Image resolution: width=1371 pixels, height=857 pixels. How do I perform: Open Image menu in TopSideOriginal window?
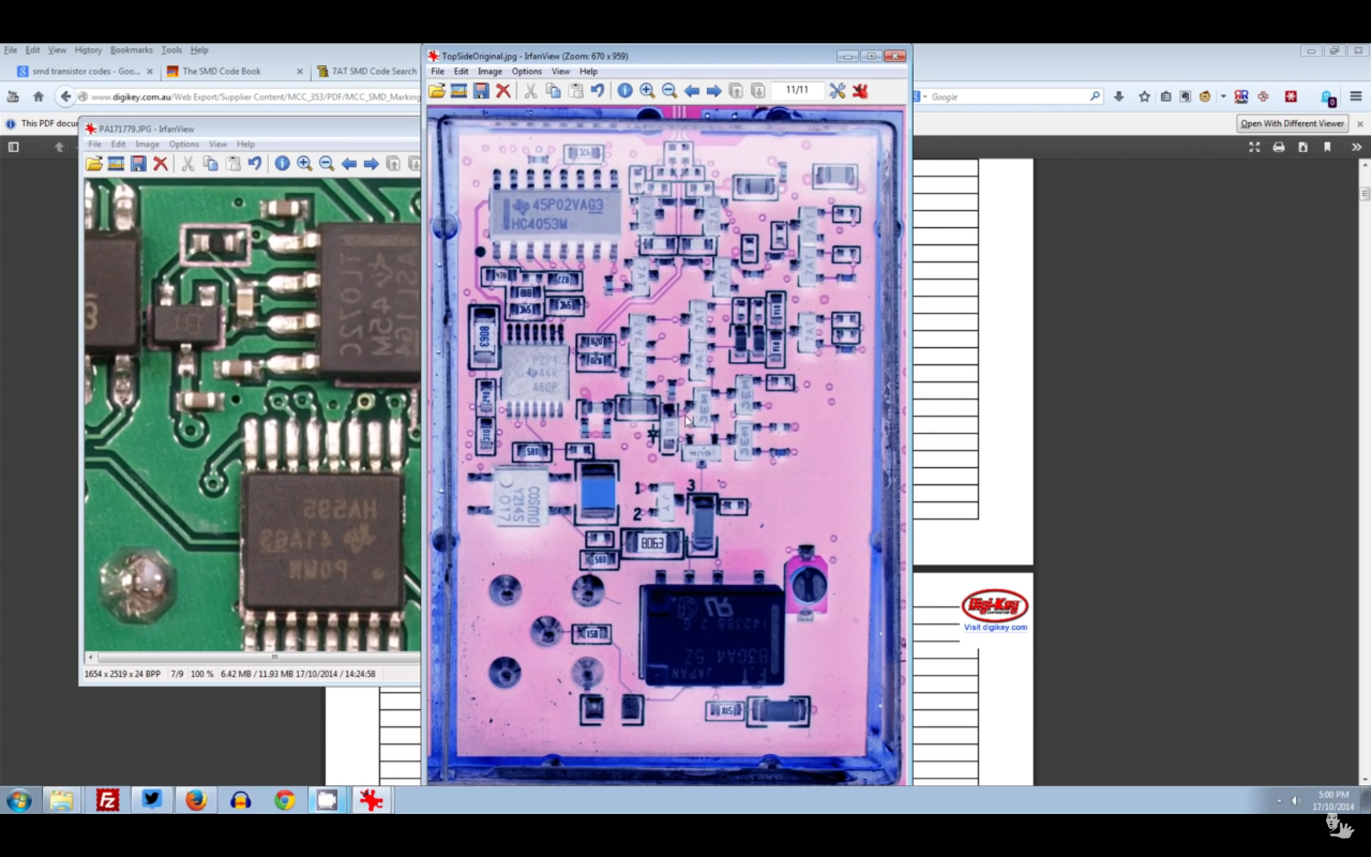pyautogui.click(x=489, y=71)
